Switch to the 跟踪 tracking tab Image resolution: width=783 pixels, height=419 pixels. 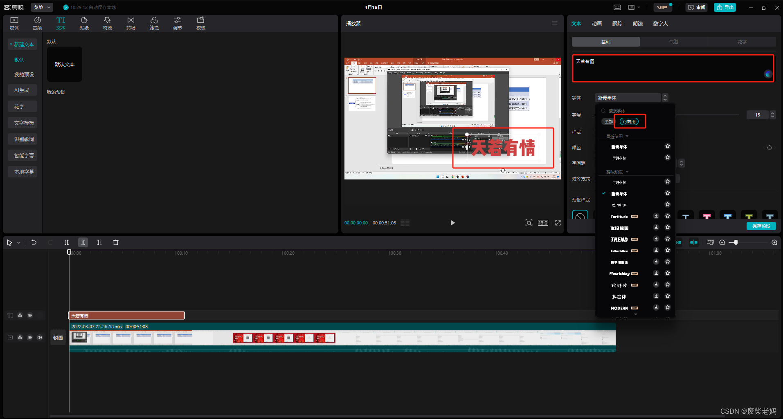[x=617, y=24]
